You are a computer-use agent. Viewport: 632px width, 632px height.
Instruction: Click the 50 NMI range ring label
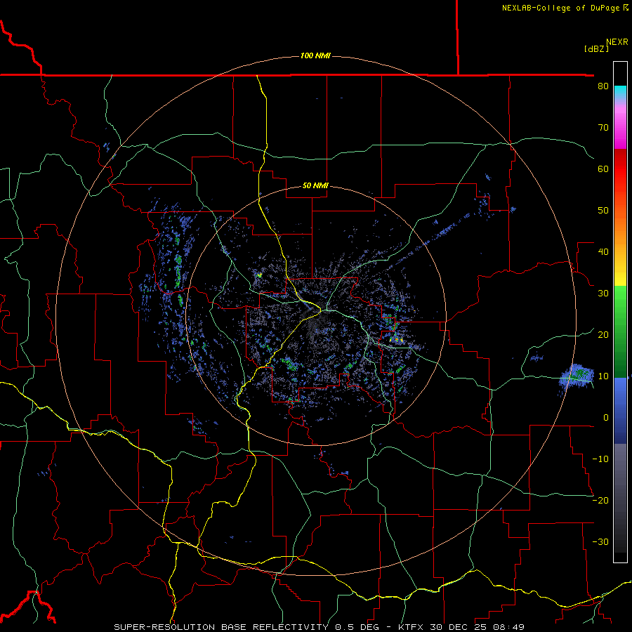pyautogui.click(x=315, y=186)
